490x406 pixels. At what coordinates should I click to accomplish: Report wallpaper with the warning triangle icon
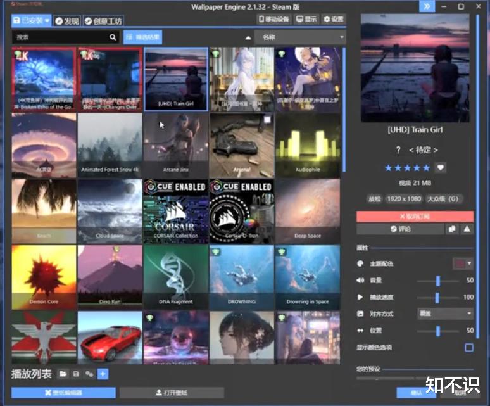tap(467, 229)
